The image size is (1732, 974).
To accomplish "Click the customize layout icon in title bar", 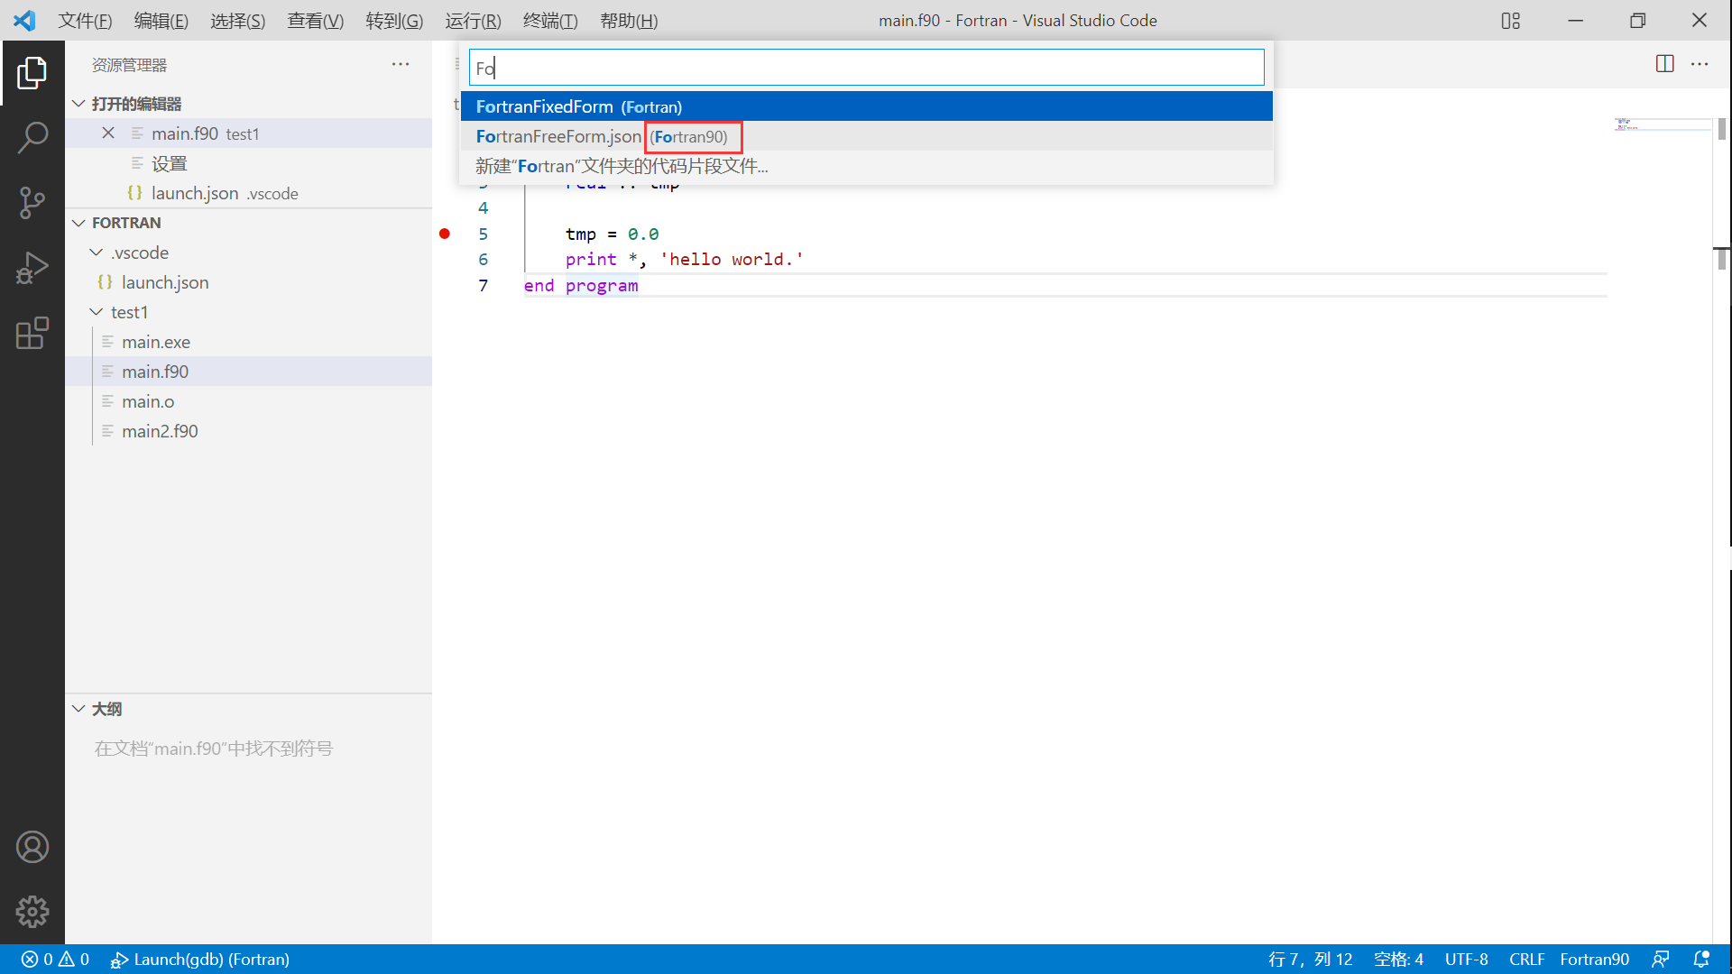I will (x=1511, y=21).
